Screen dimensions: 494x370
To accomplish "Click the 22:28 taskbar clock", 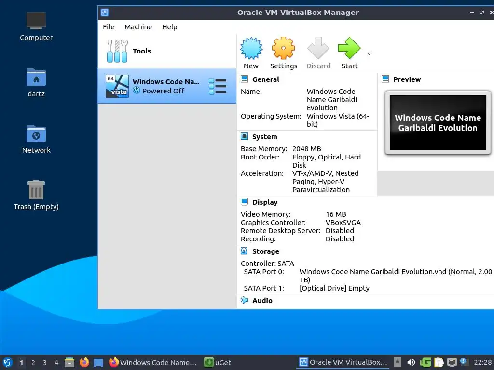I will tap(482, 362).
